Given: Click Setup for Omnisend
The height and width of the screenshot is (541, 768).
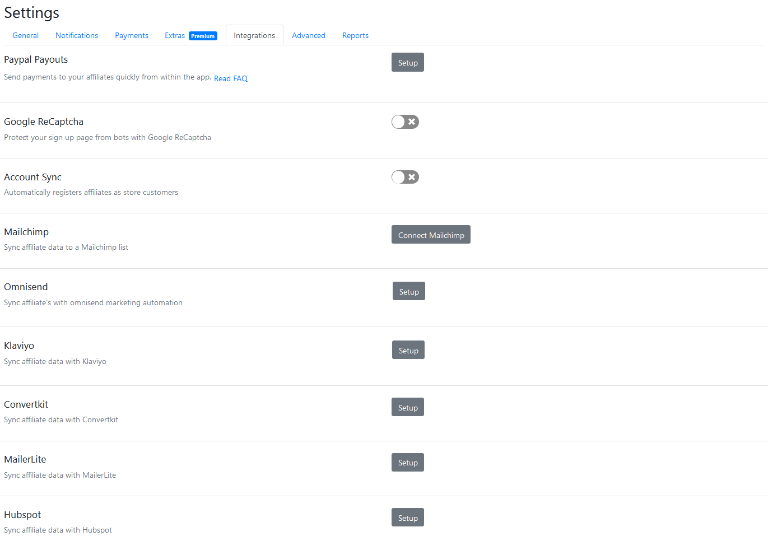Looking at the screenshot, I should [x=409, y=291].
